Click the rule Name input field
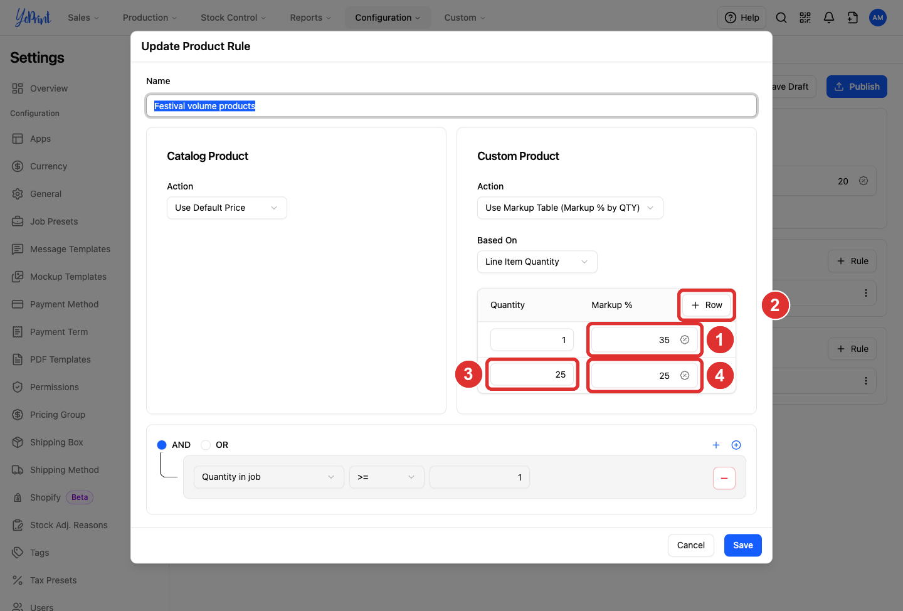The image size is (903, 611). 451,106
